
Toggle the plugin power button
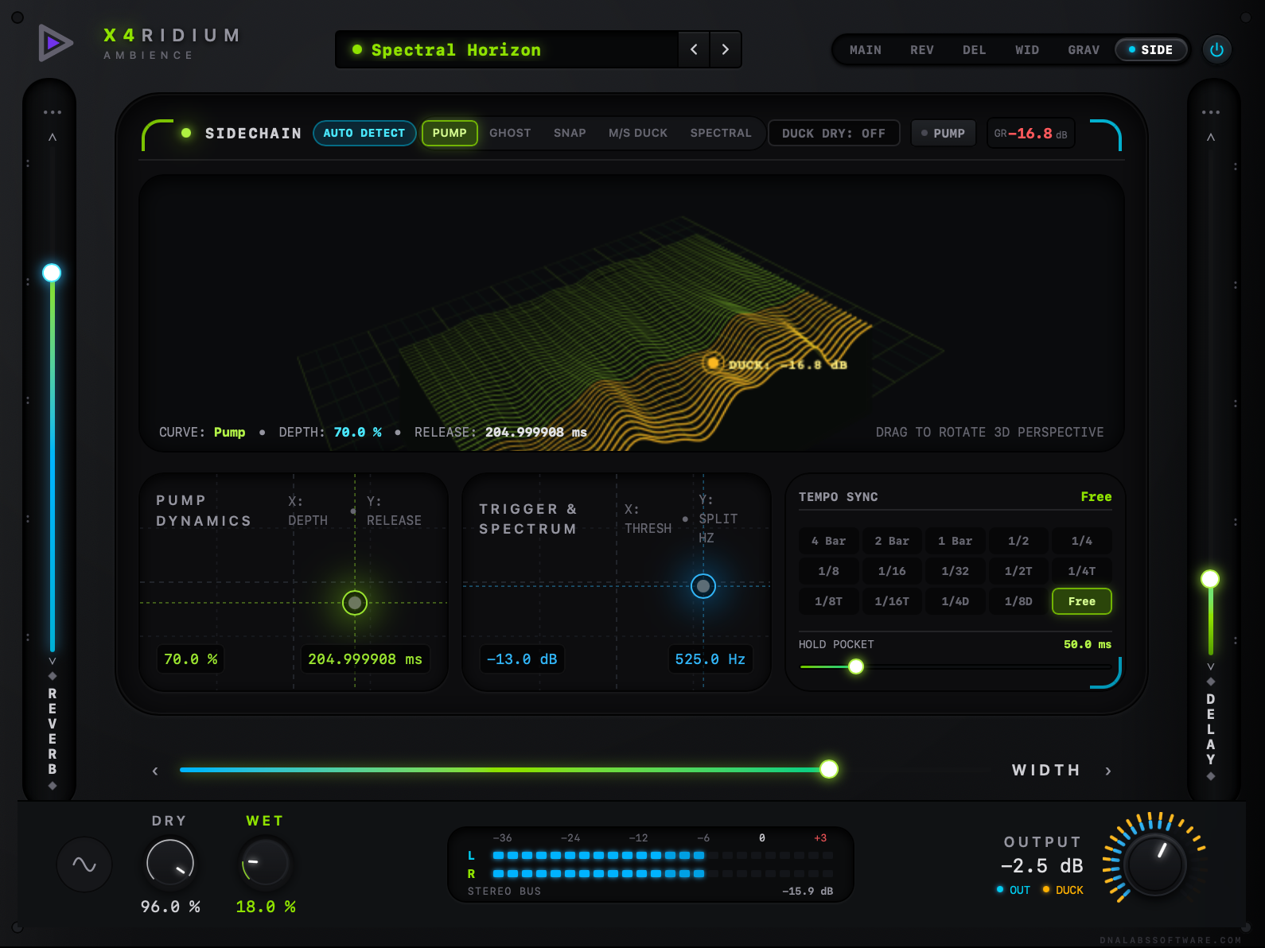click(x=1216, y=49)
